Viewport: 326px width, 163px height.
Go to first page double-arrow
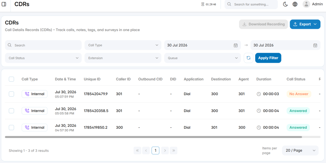point(137,151)
